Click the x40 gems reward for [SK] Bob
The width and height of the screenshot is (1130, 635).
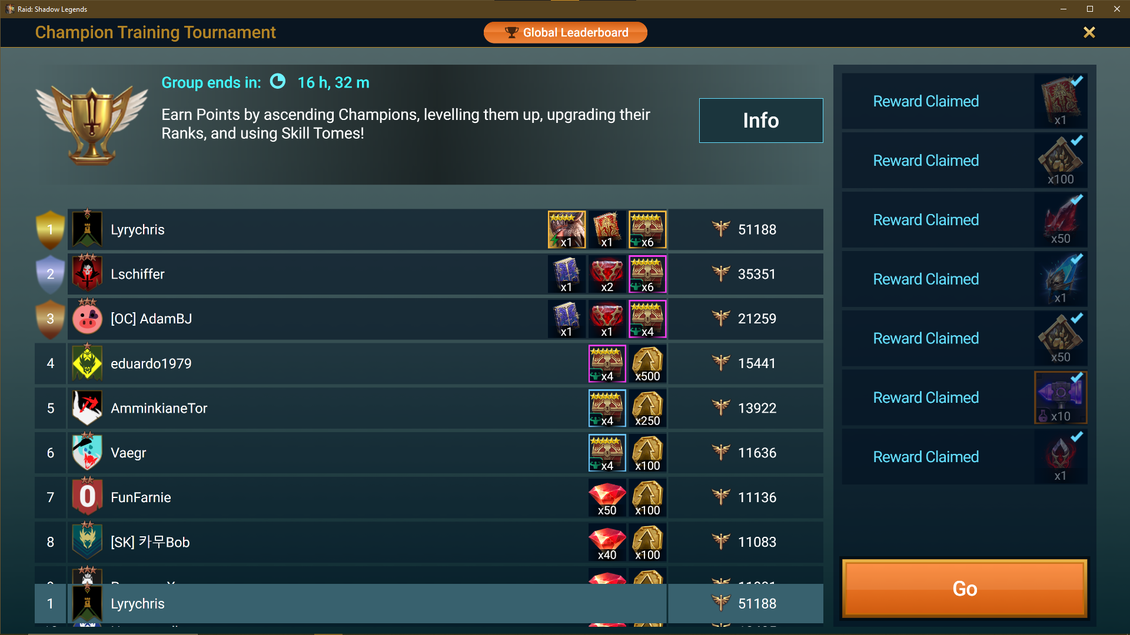[x=607, y=542]
